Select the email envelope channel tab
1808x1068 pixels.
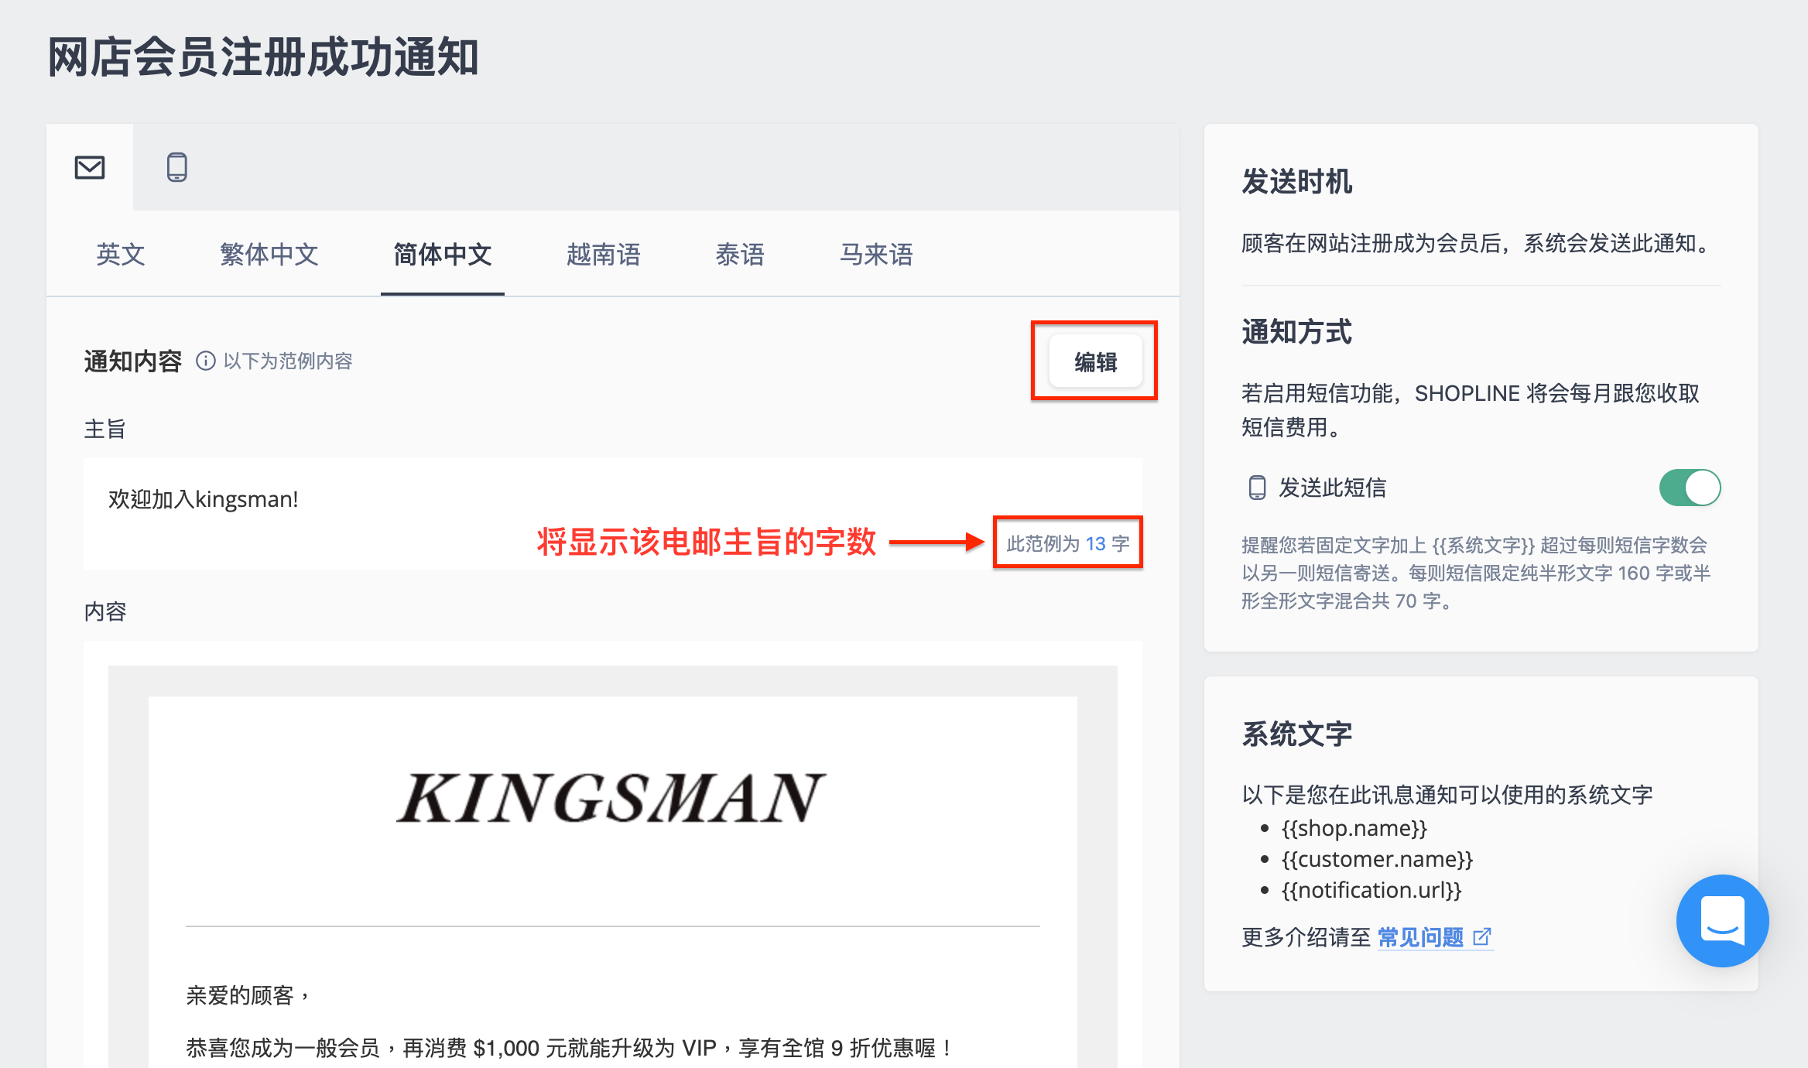pyautogui.click(x=90, y=167)
